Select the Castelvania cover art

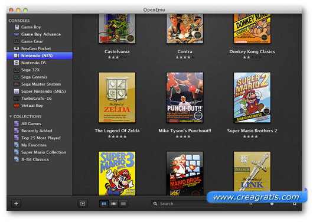pyautogui.click(x=117, y=28)
